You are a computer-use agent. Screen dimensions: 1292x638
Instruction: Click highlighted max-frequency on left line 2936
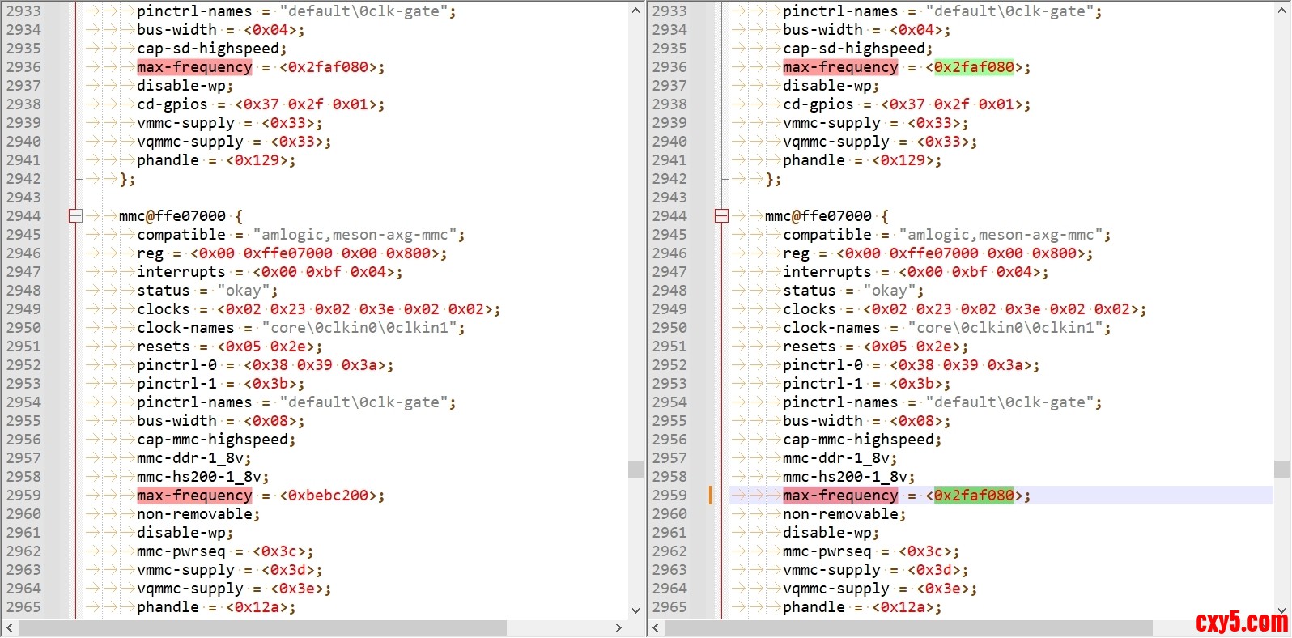click(194, 67)
